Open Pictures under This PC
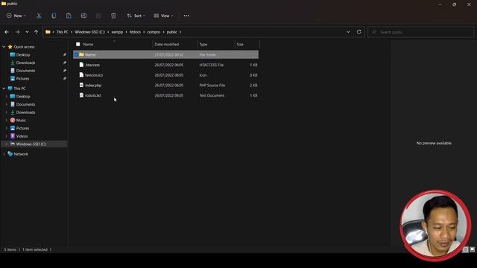 [22, 128]
